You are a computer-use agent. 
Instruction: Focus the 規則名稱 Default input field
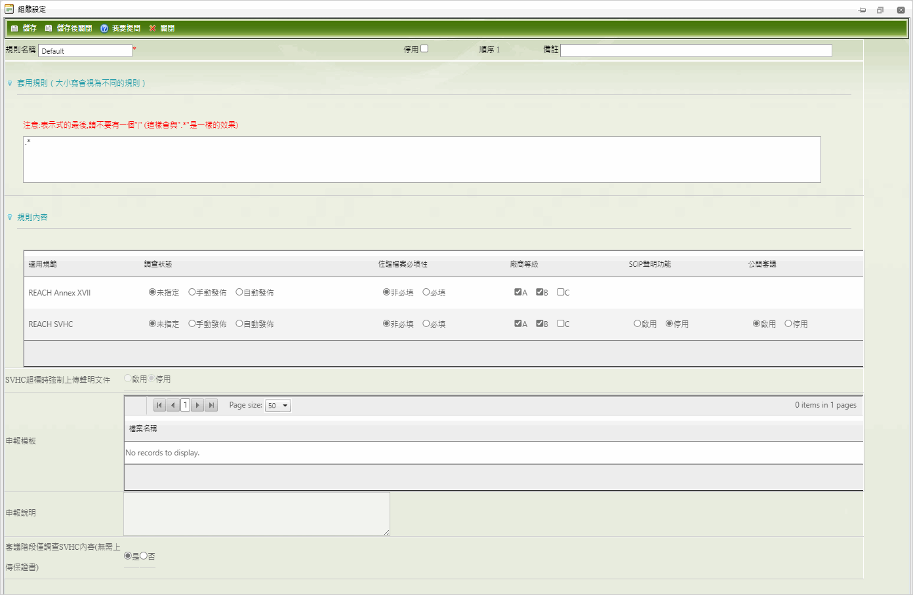click(85, 50)
